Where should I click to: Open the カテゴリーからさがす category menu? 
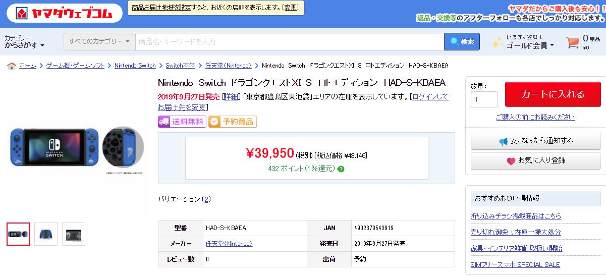pyautogui.click(x=24, y=42)
